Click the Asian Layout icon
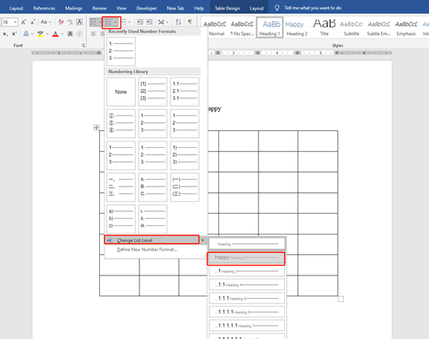 coord(161,22)
